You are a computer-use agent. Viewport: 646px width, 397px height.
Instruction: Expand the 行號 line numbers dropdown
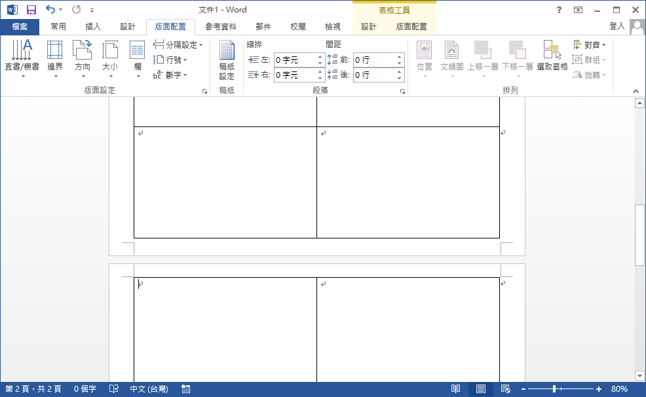172,60
